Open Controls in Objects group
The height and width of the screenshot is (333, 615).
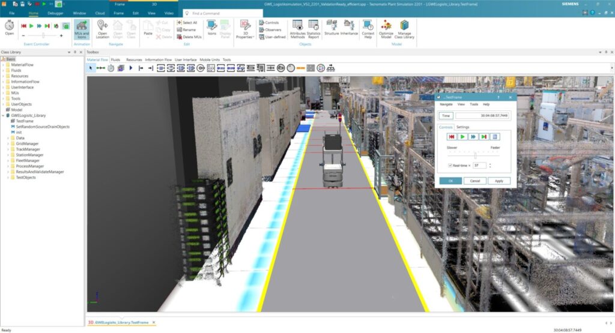[269, 23]
